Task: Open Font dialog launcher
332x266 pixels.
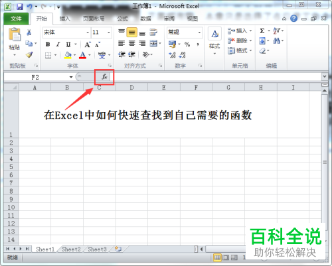Action: (x=110, y=66)
